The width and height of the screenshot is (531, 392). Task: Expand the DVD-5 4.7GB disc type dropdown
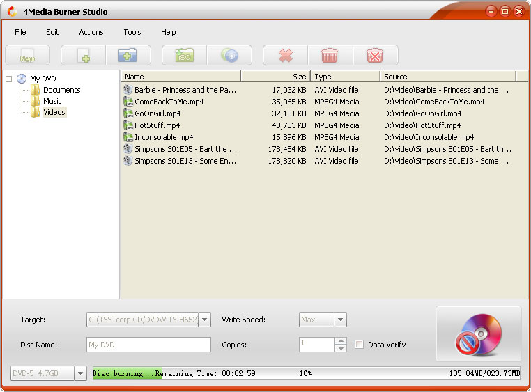pyautogui.click(x=80, y=374)
